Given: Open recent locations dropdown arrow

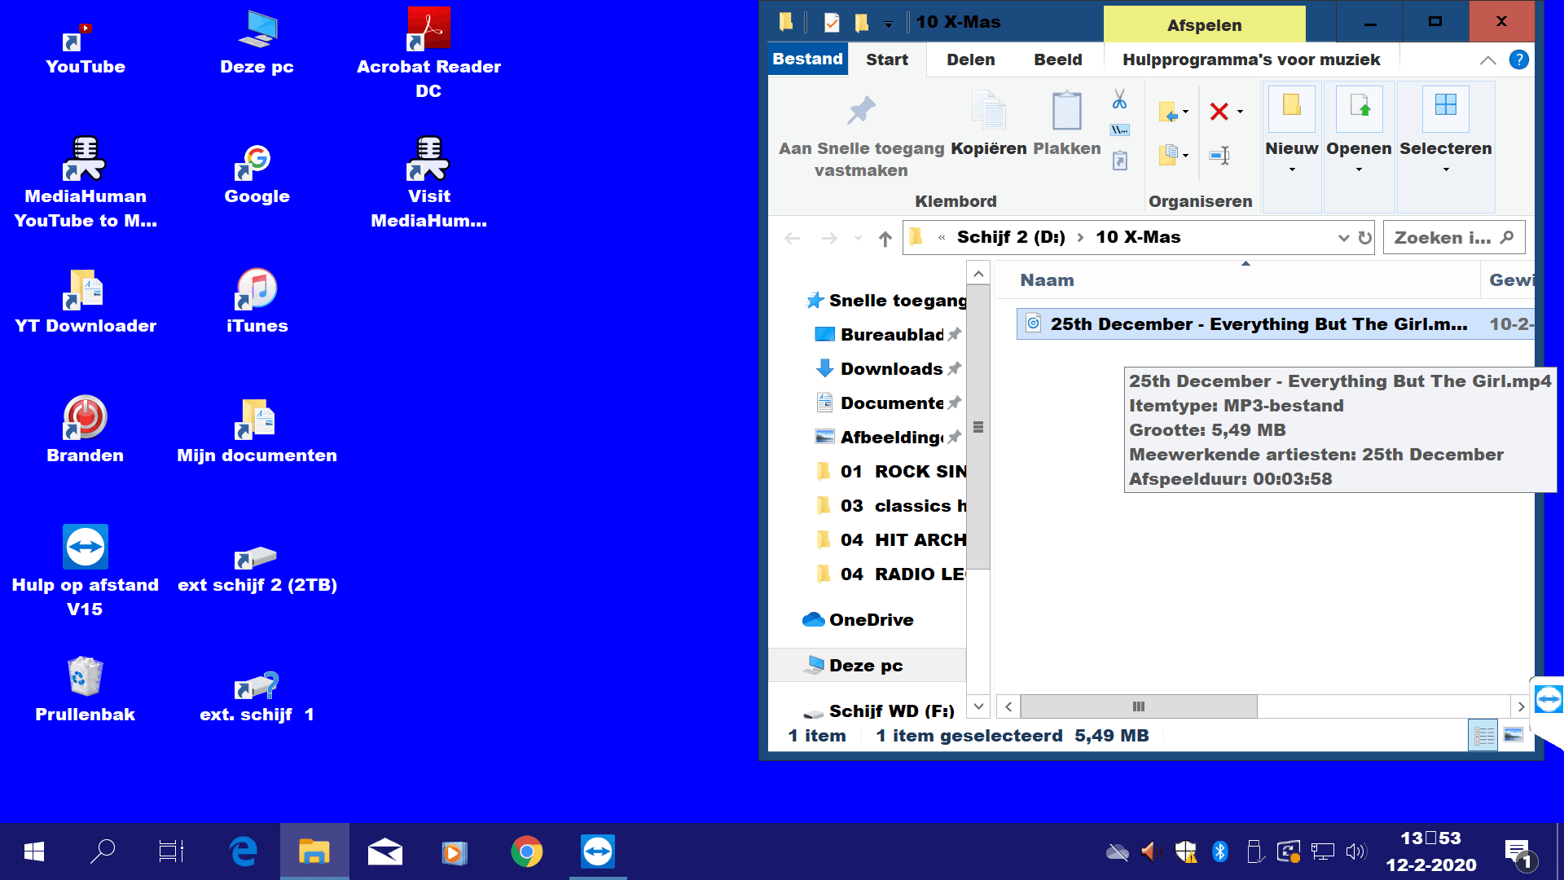Looking at the screenshot, I should coord(858,239).
